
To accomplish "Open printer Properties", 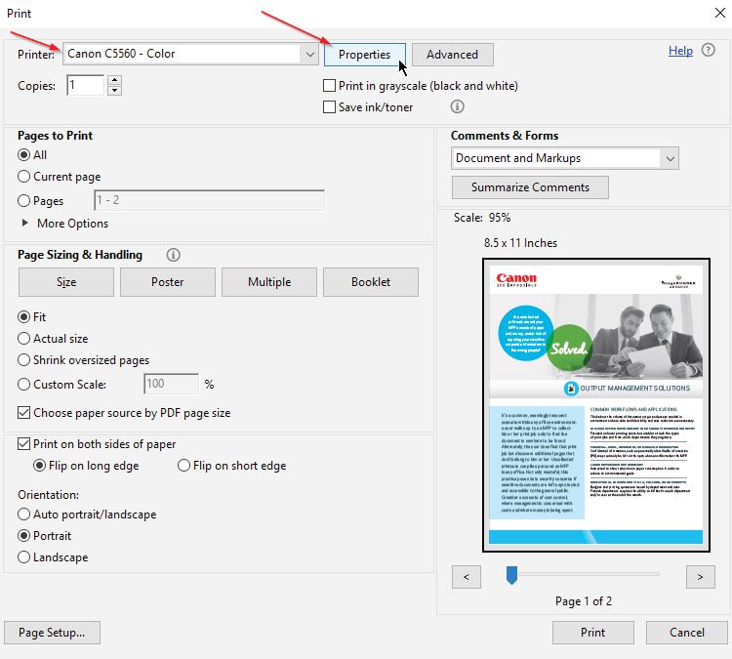I will (x=364, y=55).
